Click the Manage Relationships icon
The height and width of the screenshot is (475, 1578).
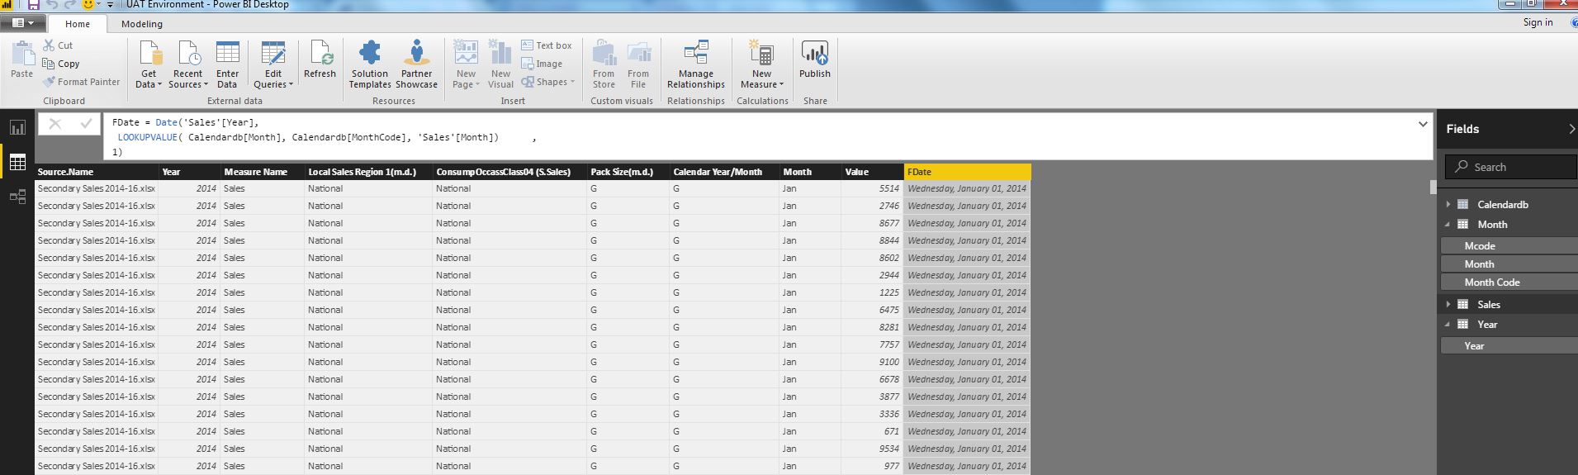pyautogui.click(x=696, y=52)
